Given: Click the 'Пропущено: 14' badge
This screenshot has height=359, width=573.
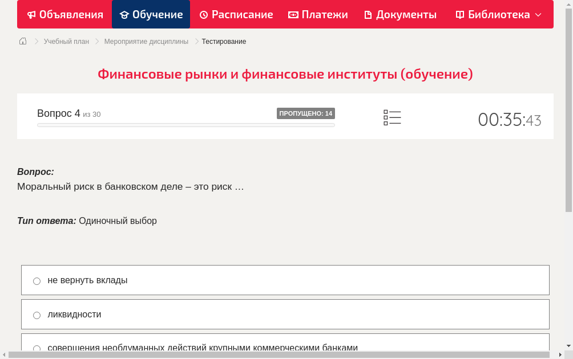Looking at the screenshot, I should click(305, 113).
